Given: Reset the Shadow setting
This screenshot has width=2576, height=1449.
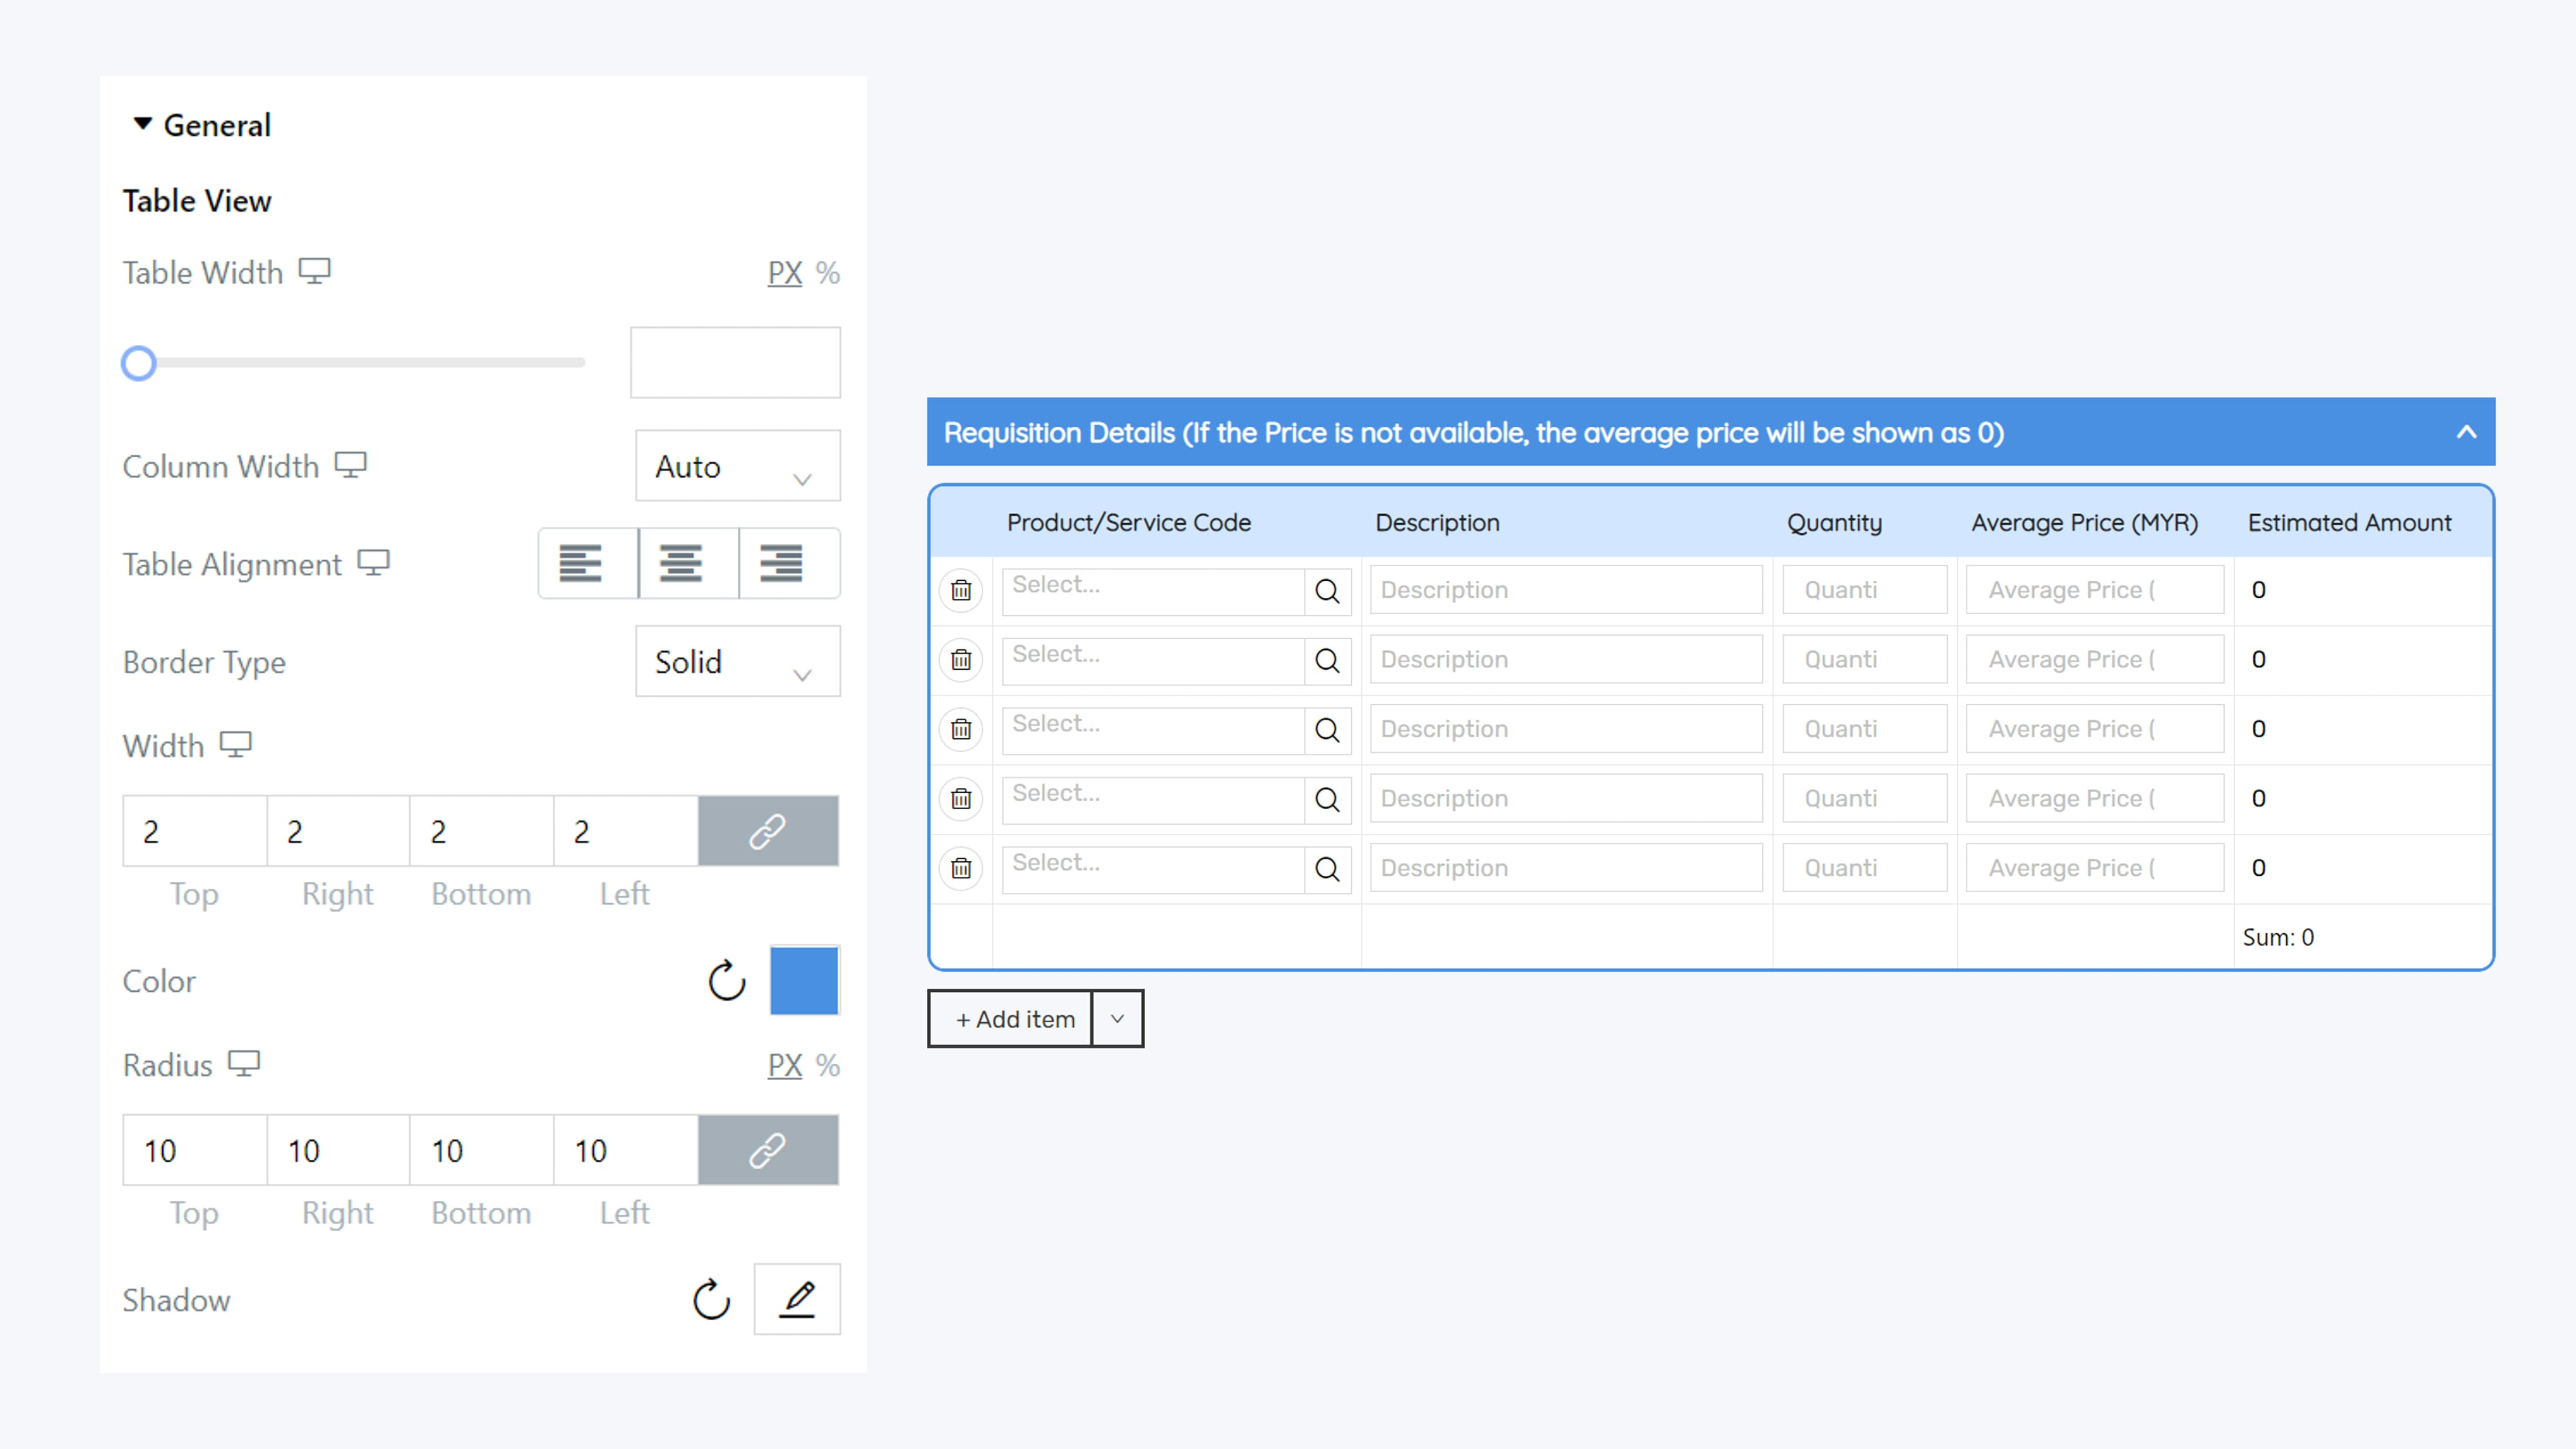Looking at the screenshot, I should (712, 1300).
